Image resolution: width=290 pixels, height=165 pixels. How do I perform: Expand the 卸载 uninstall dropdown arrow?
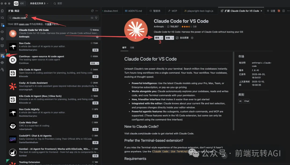[x=172, y=38]
